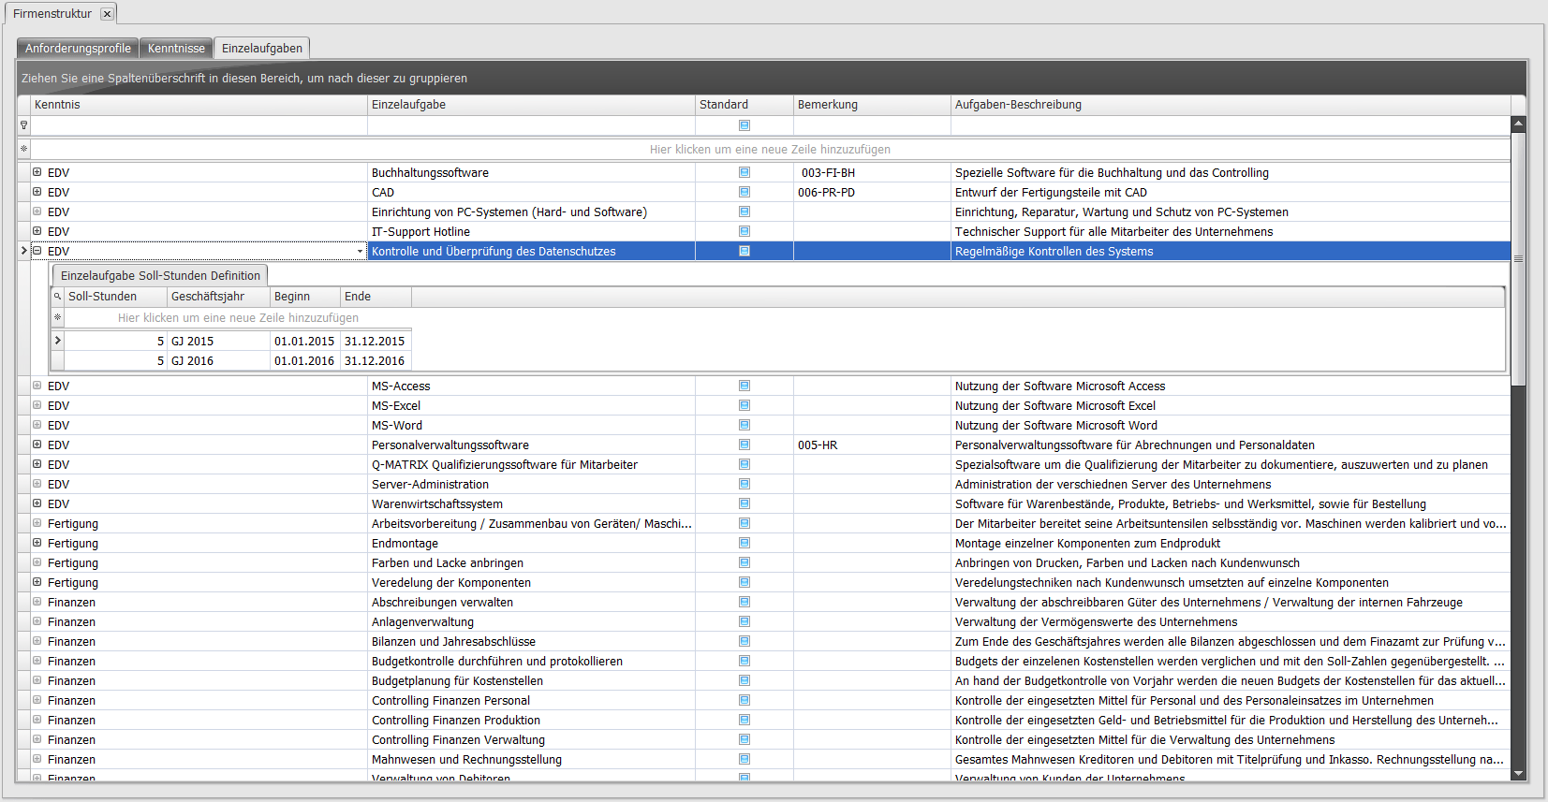Toggle the Standard checkbox for Endmontage
The image size is (1548, 802).
tap(745, 543)
